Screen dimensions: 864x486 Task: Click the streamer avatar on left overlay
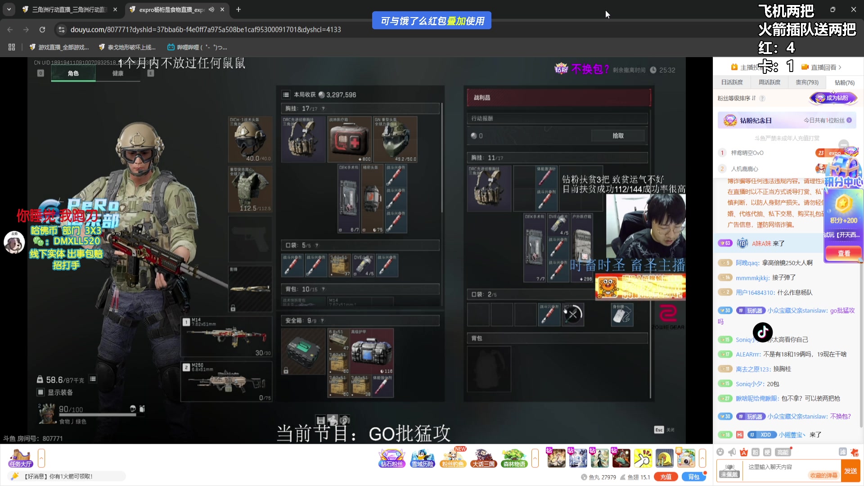click(x=14, y=242)
